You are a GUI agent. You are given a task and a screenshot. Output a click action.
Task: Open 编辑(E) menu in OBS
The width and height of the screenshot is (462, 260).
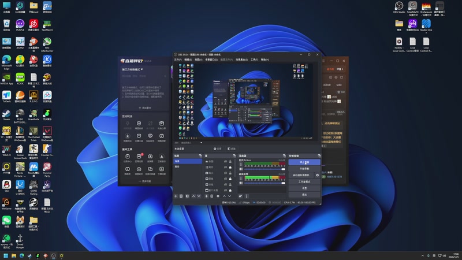[x=188, y=60]
